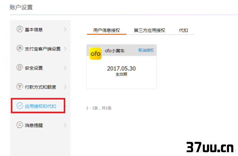Click the 生效期 label
Screen dimensions: 238x156
pyautogui.click(x=121, y=74)
